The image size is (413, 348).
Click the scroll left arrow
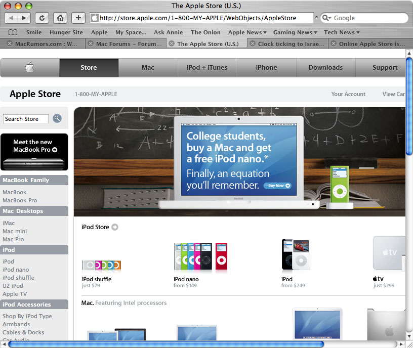[4, 344]
